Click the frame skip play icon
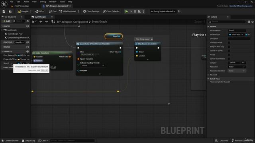 point(131,12)
